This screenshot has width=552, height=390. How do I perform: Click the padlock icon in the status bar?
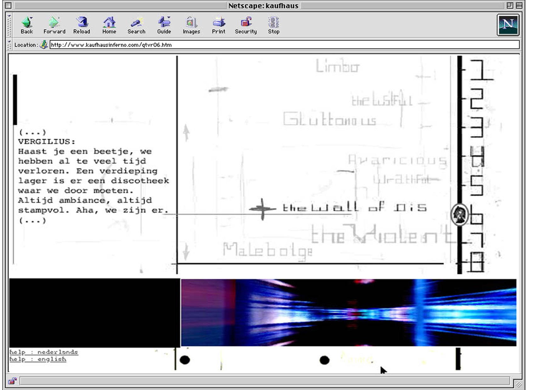(x=12, y=381)
